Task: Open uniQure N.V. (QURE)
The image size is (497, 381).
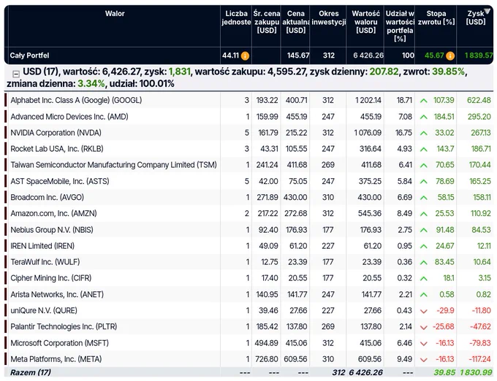Action: 44,311
